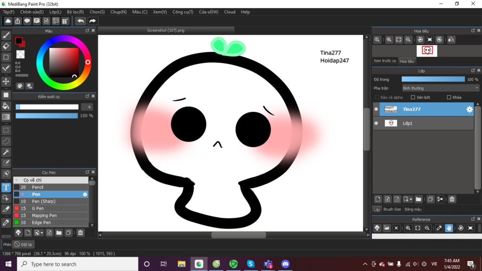
Task: Delete the selected layer with trash icon
Action: [452, 199]
